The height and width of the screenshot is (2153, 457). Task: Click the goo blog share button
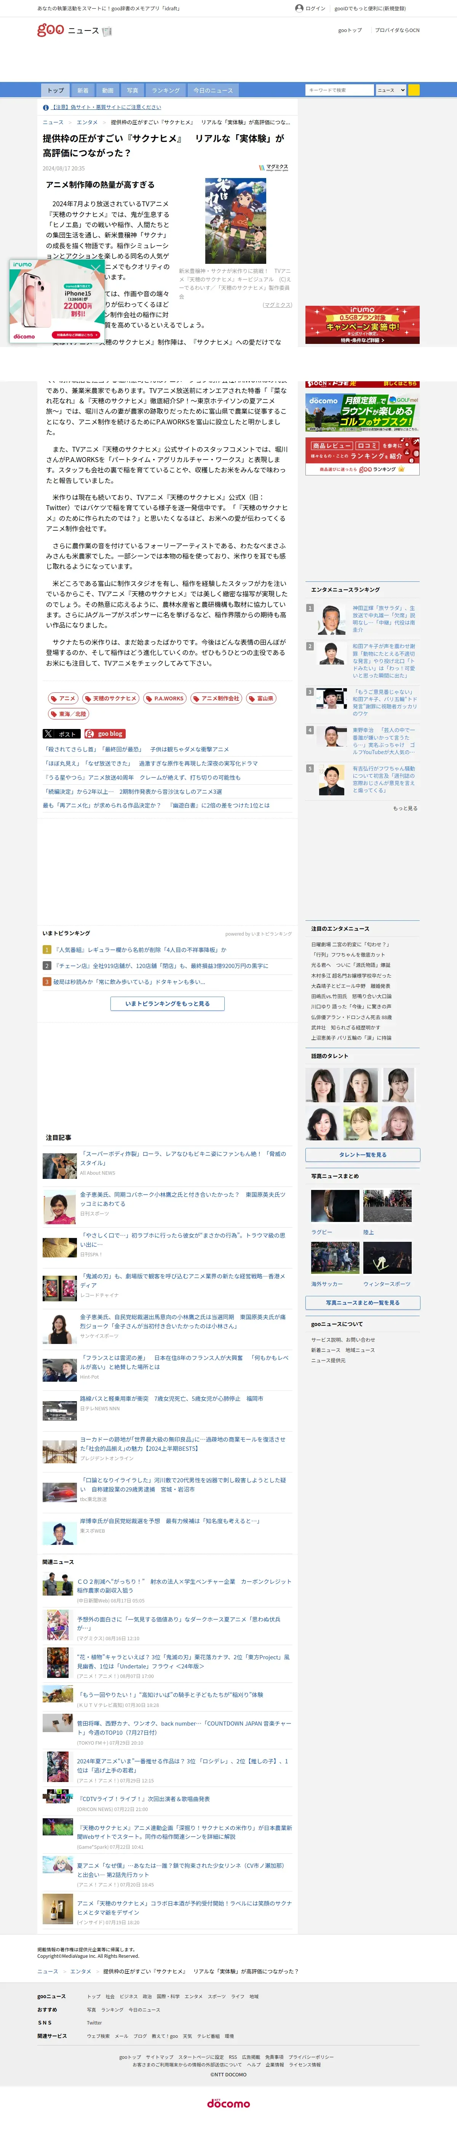(104, 734)
